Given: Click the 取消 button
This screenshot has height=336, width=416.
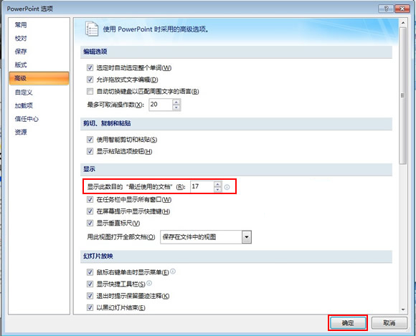Looking at the screenshot, I should coord(389,323).
